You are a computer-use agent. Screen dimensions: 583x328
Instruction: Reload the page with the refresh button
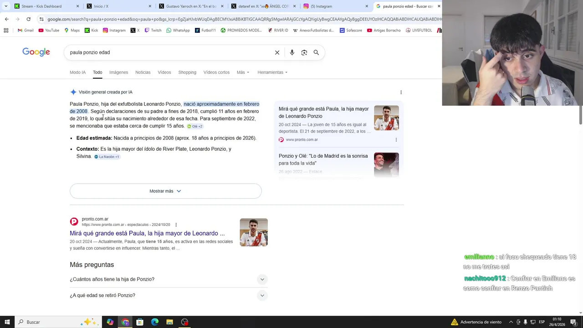click(x=28, y=19)
